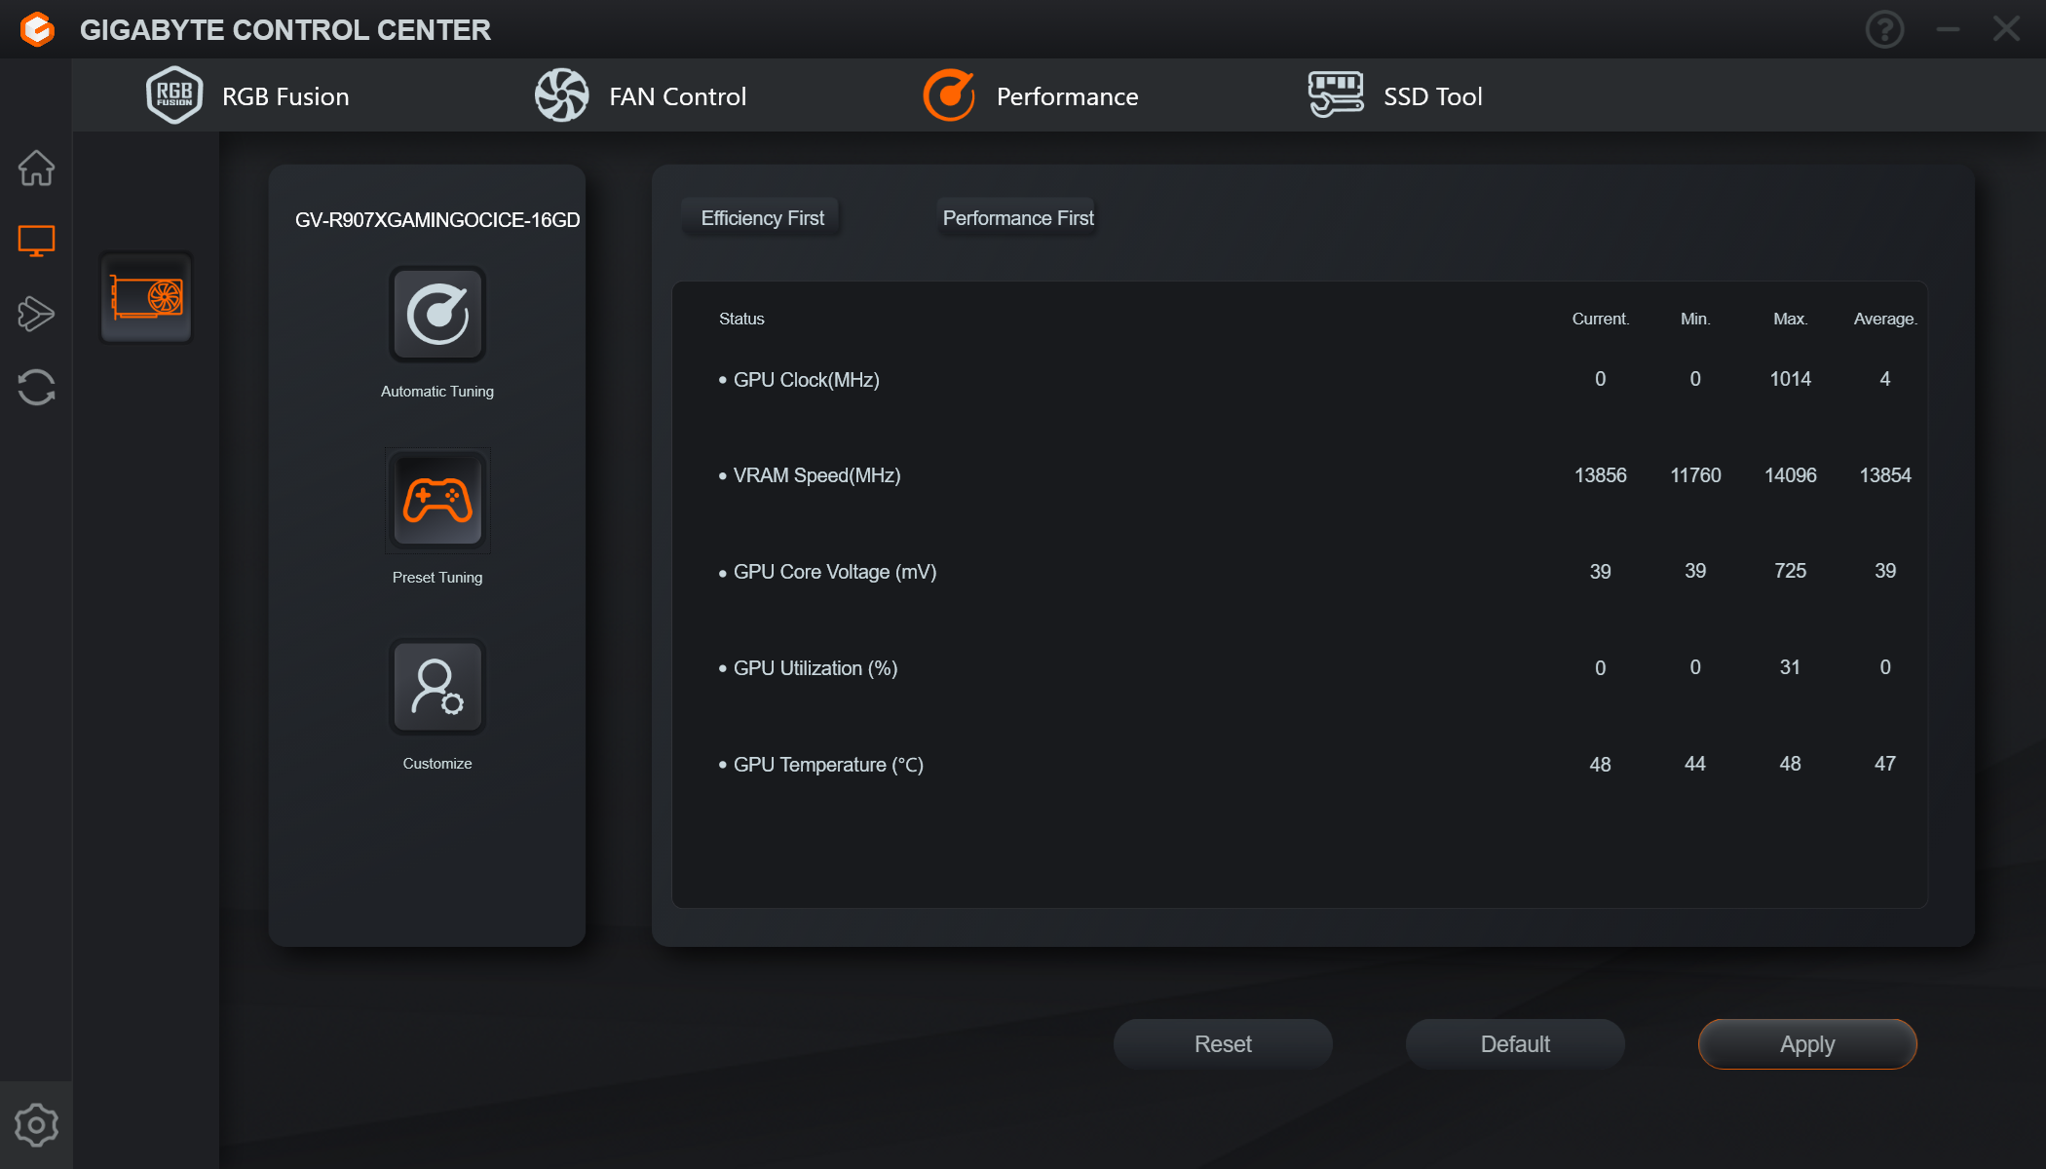Open the RGB Fusion section
The width and height of the screenshot is (2046, 1169).
point(248,95)
